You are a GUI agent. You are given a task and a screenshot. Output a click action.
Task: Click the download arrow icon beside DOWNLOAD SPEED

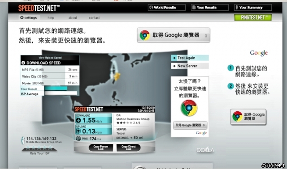(x=23, y=63)
